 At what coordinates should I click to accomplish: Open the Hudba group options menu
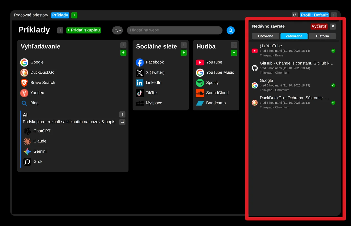[x=234, y=45]
